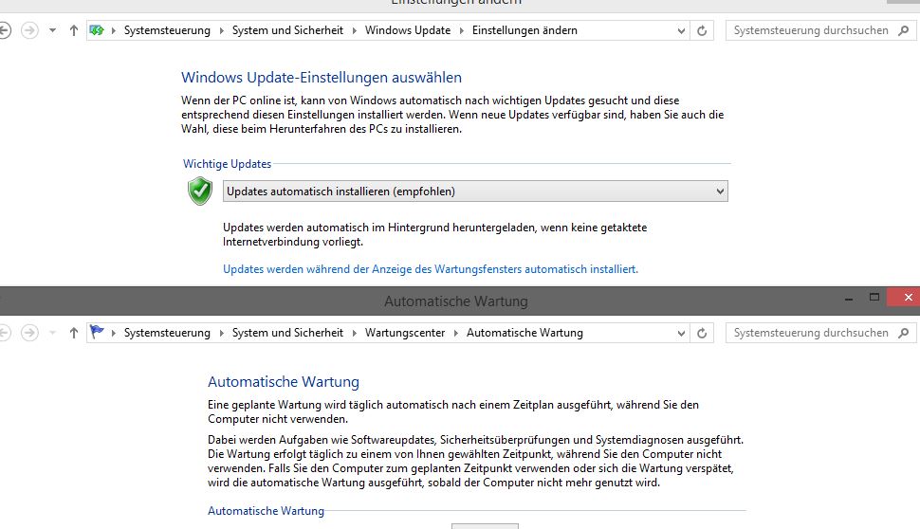Open Windows Update breadcrumb

[408, 30]
